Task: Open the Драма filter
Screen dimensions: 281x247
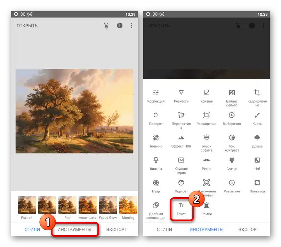Action: [257, 141]
